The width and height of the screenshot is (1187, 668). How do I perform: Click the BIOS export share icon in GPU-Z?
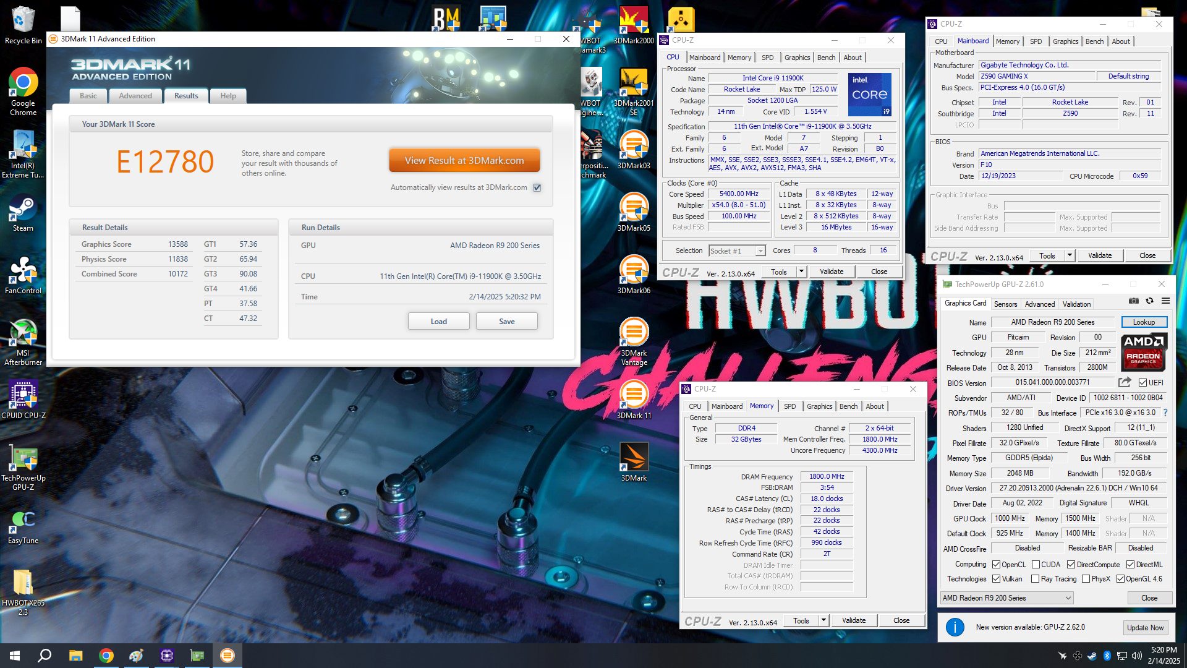1125,382
